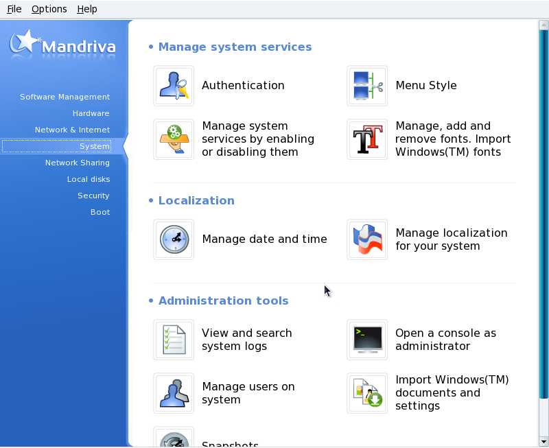Select Software Management in sidebar
This screenshot has width=549, height=448.
(x=65, y=97)
